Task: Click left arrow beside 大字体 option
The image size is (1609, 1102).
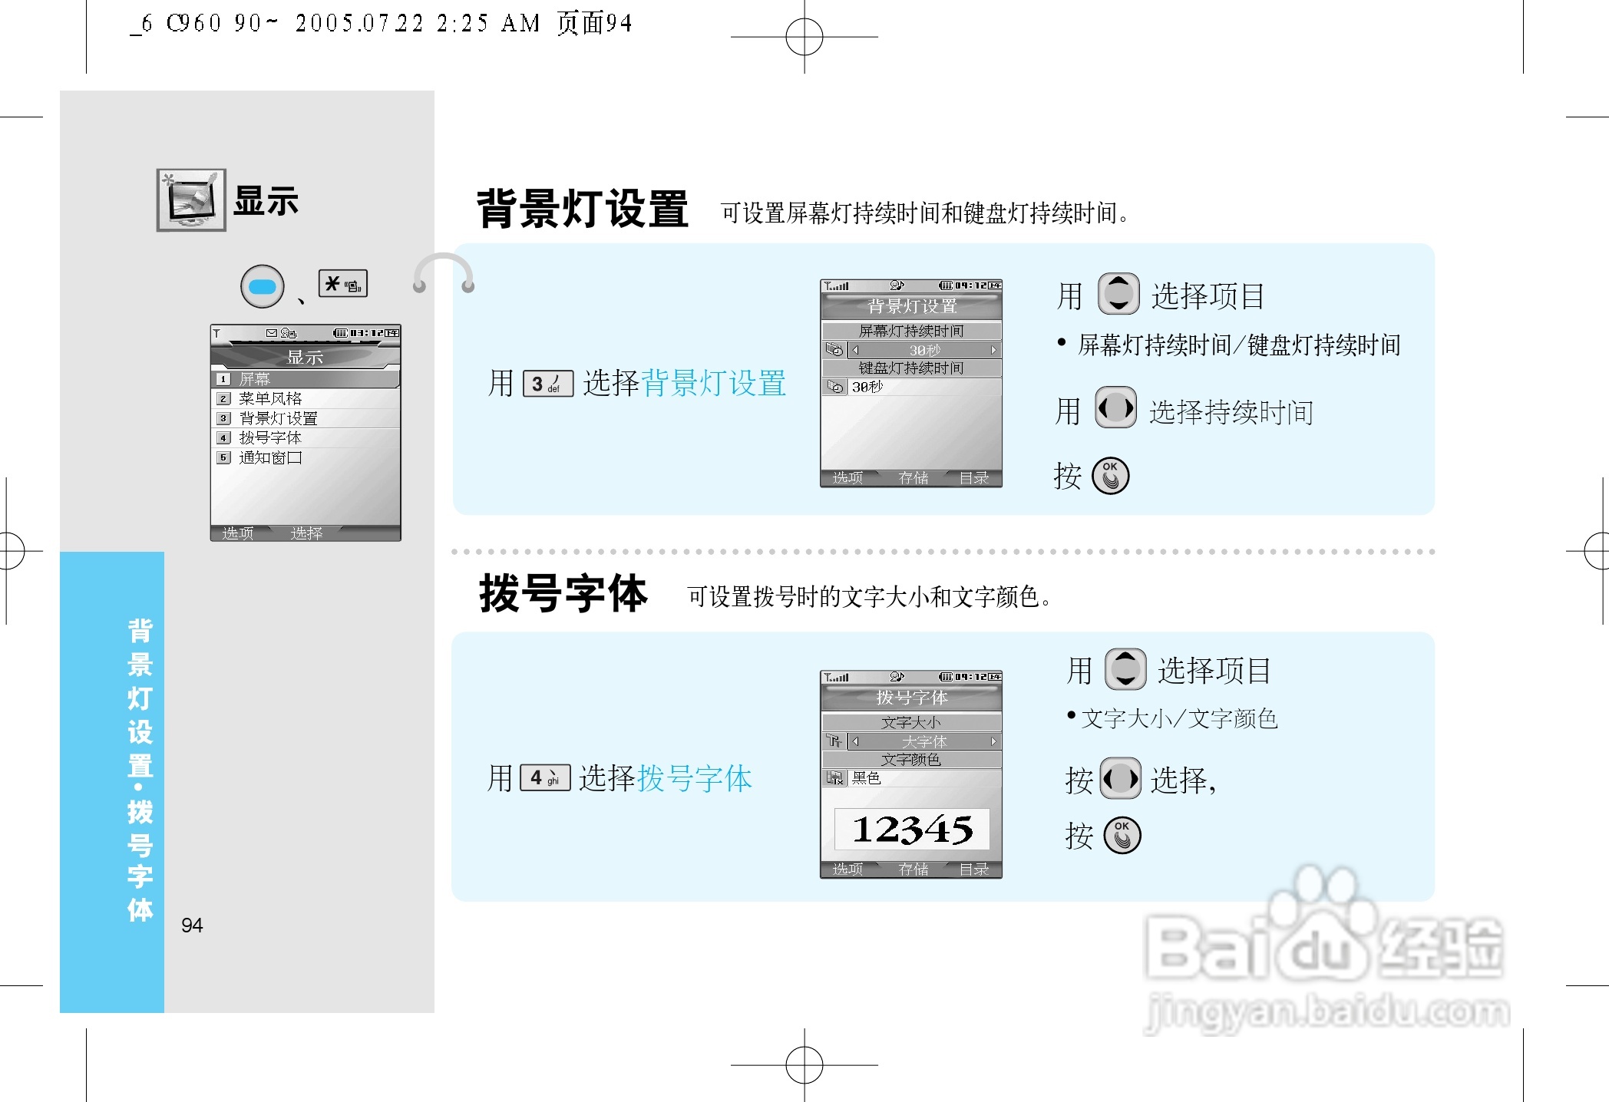Action: click(x=856, y=741)
